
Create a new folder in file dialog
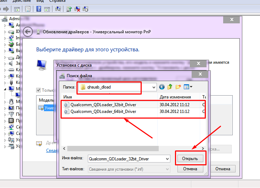click(178, 87)
